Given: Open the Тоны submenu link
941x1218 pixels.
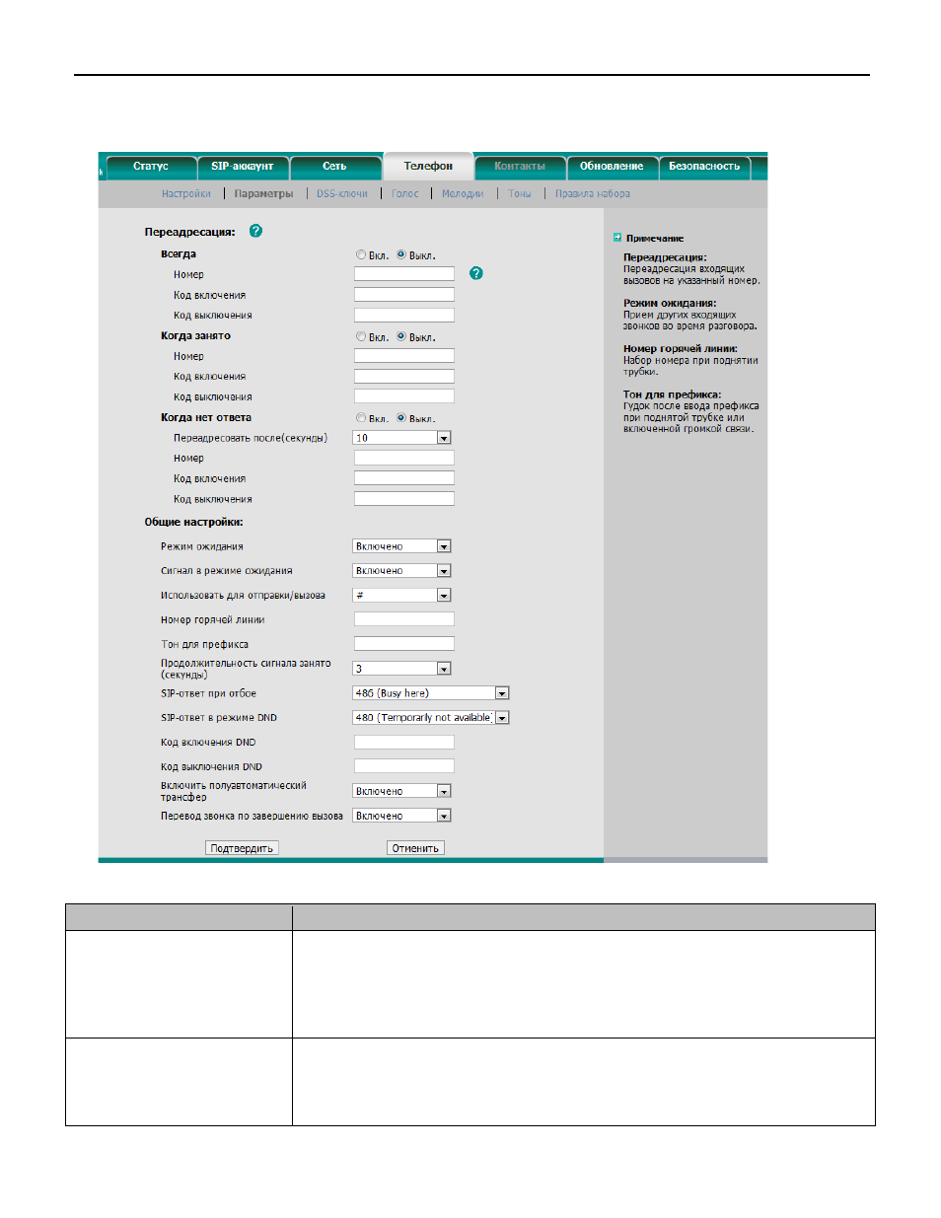Looking at the screenshot, I should point(520,194).
